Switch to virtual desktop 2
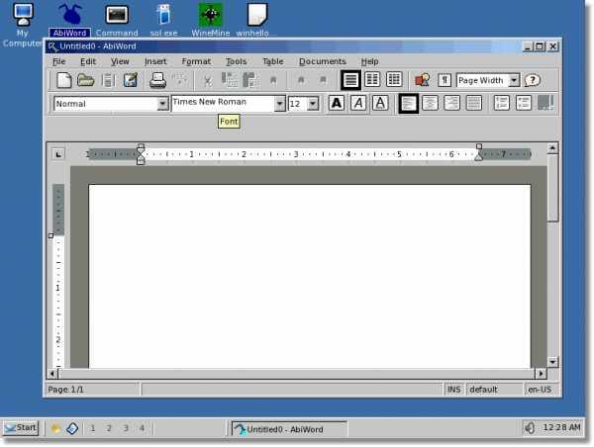594x447 pixels. click(x=109, y=428)
